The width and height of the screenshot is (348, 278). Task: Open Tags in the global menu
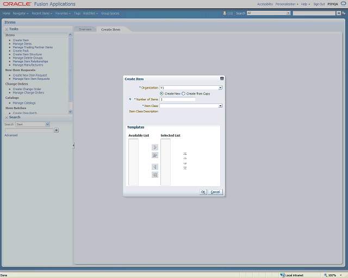coord(77,13)
